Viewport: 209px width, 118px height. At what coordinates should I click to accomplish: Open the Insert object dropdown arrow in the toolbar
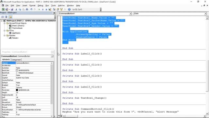click(9, 10)
